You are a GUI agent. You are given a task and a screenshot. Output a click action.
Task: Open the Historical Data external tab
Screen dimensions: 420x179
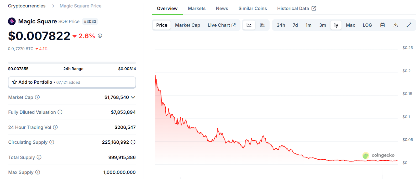(x=297, y=8)
